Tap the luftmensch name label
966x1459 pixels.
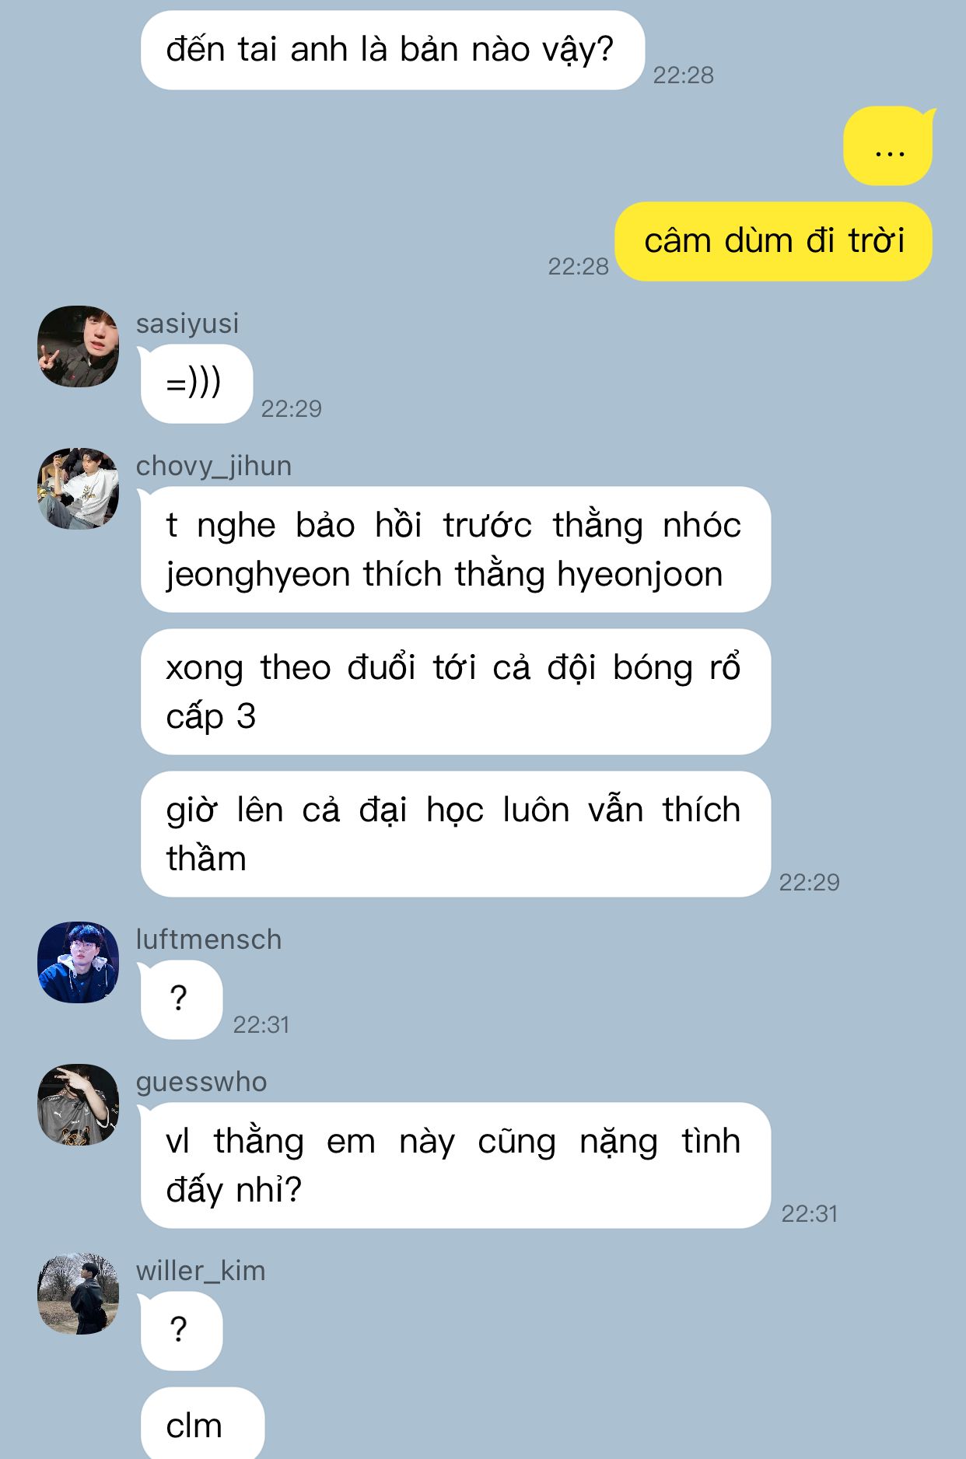click(x=208, y=939)
